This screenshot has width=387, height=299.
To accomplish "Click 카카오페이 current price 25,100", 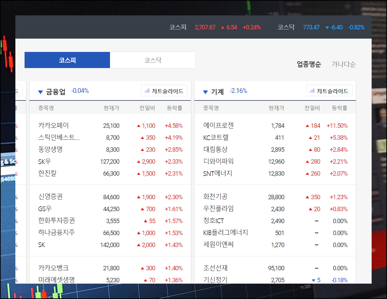I will click(111, 126).
